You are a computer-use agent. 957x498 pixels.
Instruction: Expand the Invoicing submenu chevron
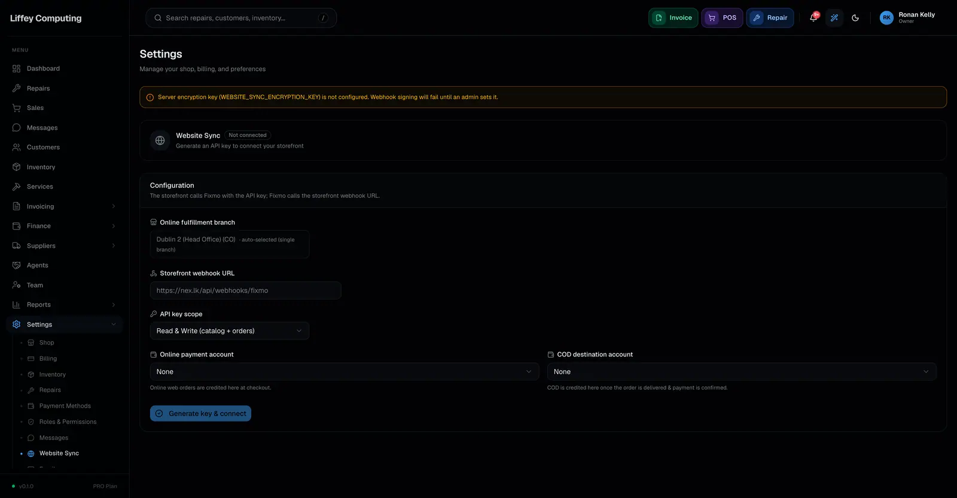coord(114,206)
